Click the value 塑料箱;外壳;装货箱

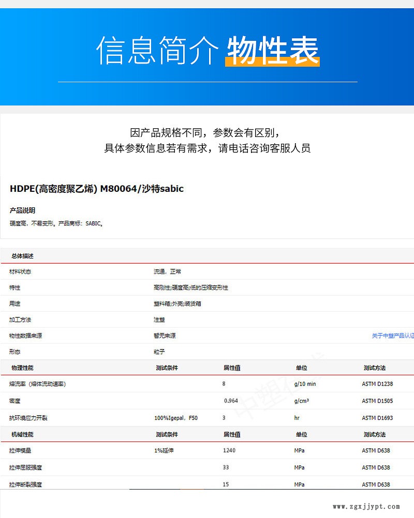[x=177, y=303]
